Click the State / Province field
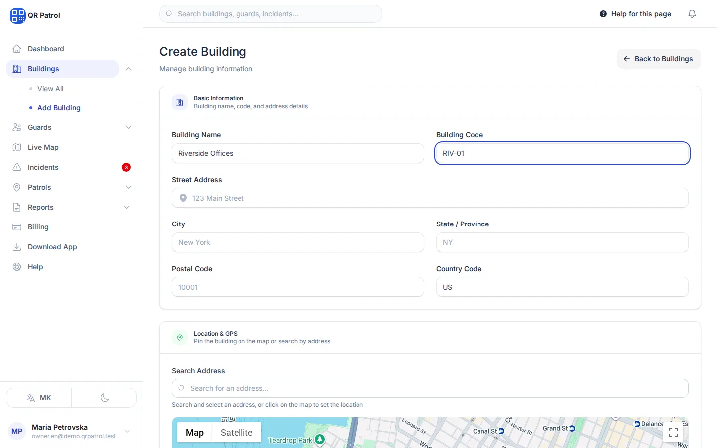This screenshot has width=717, height=448. click(562, 242)
